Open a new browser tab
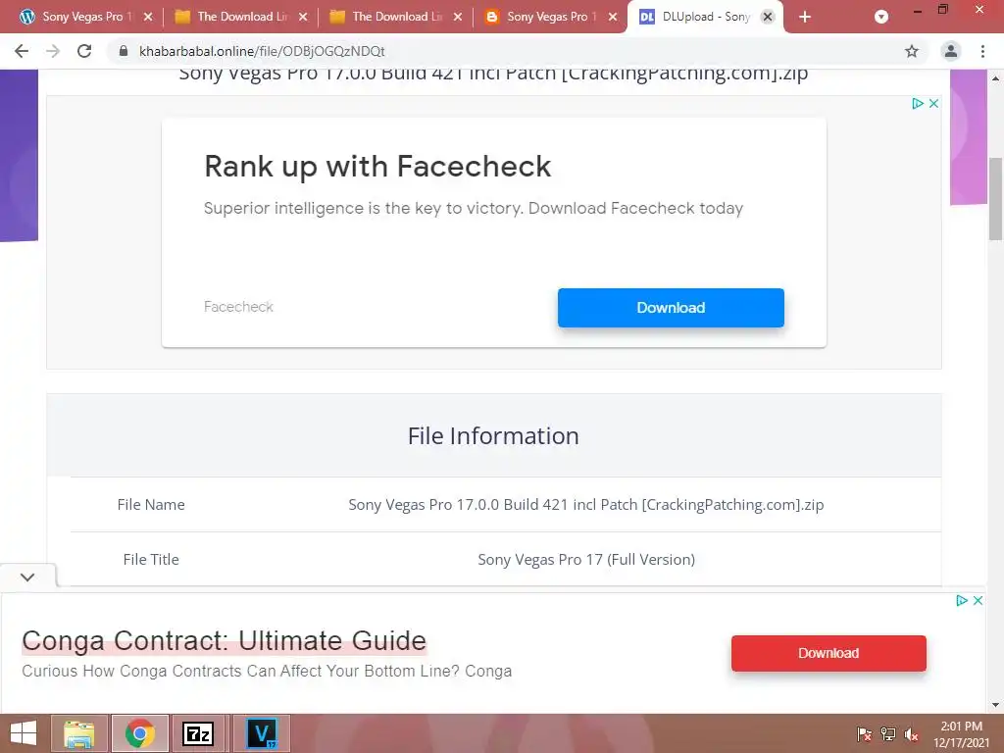 pyautogui.click(x=805, y=17)
